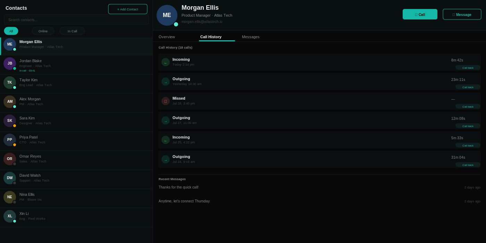
Task: Open Message button for Morgan Ellis
Action: pyautogui.click(x=462, y=14)
